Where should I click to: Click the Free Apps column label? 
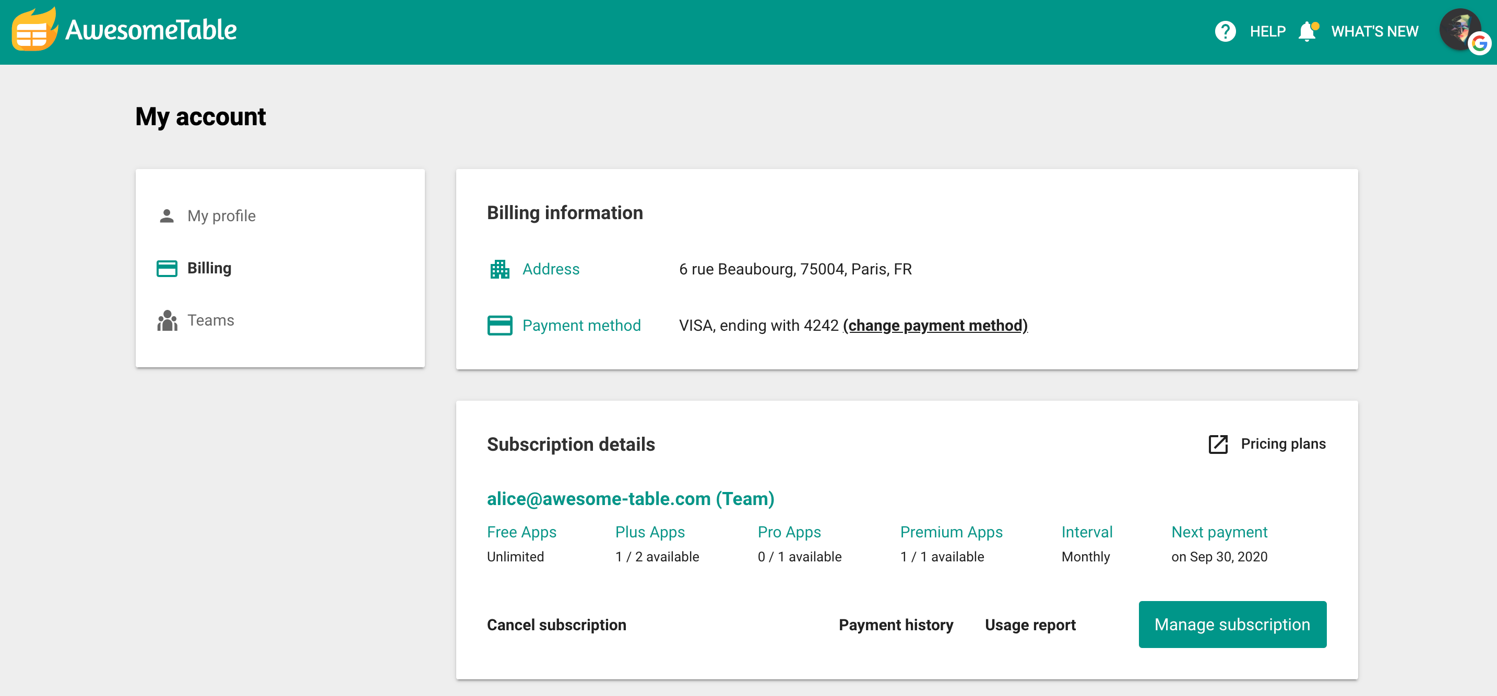point(521,532)
